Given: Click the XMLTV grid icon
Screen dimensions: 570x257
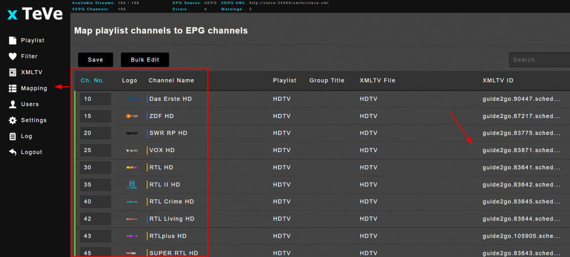Looking at the screenshot, I should tap(13, 72).
